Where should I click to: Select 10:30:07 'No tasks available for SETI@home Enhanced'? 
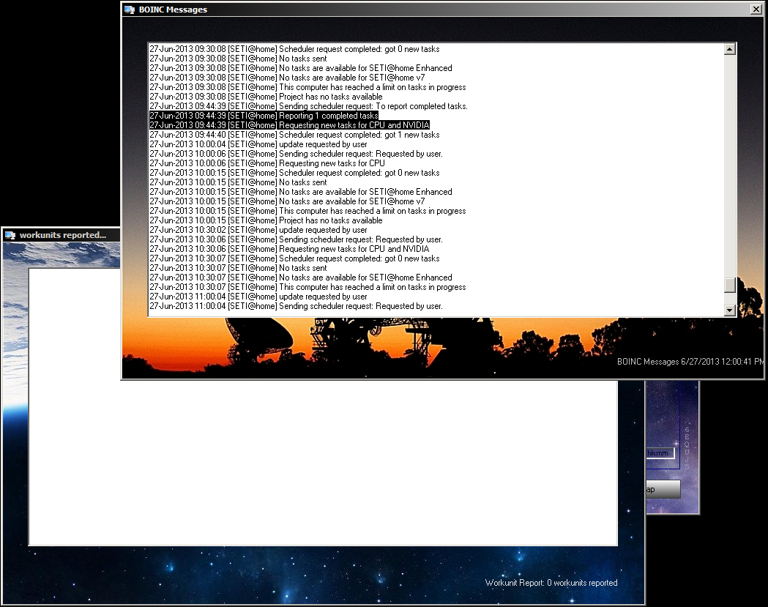(x=301, y=278)
